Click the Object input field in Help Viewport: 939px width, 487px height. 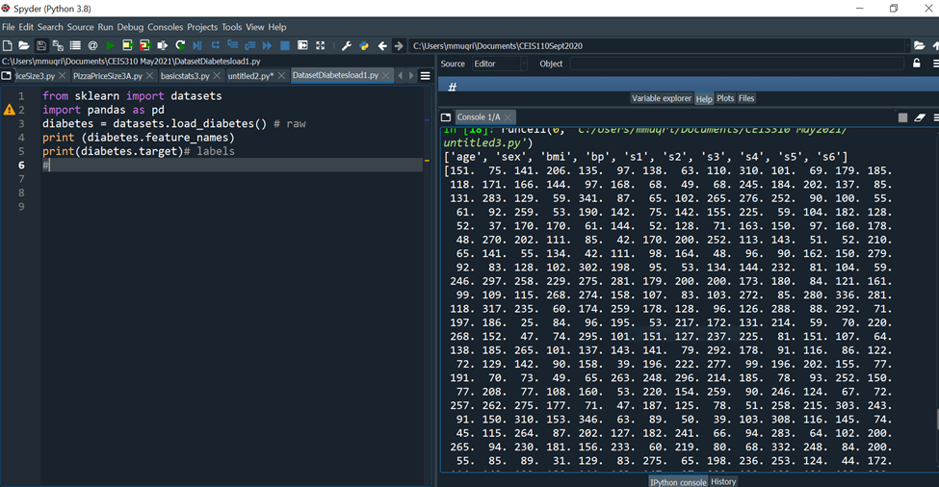point(737,64)
